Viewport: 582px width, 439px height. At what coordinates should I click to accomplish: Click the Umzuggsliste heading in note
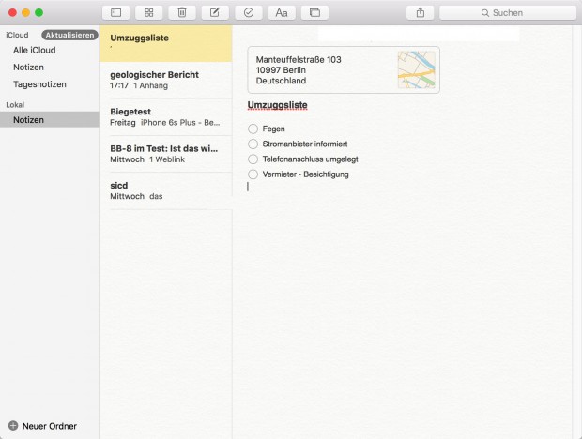(277, 105)
